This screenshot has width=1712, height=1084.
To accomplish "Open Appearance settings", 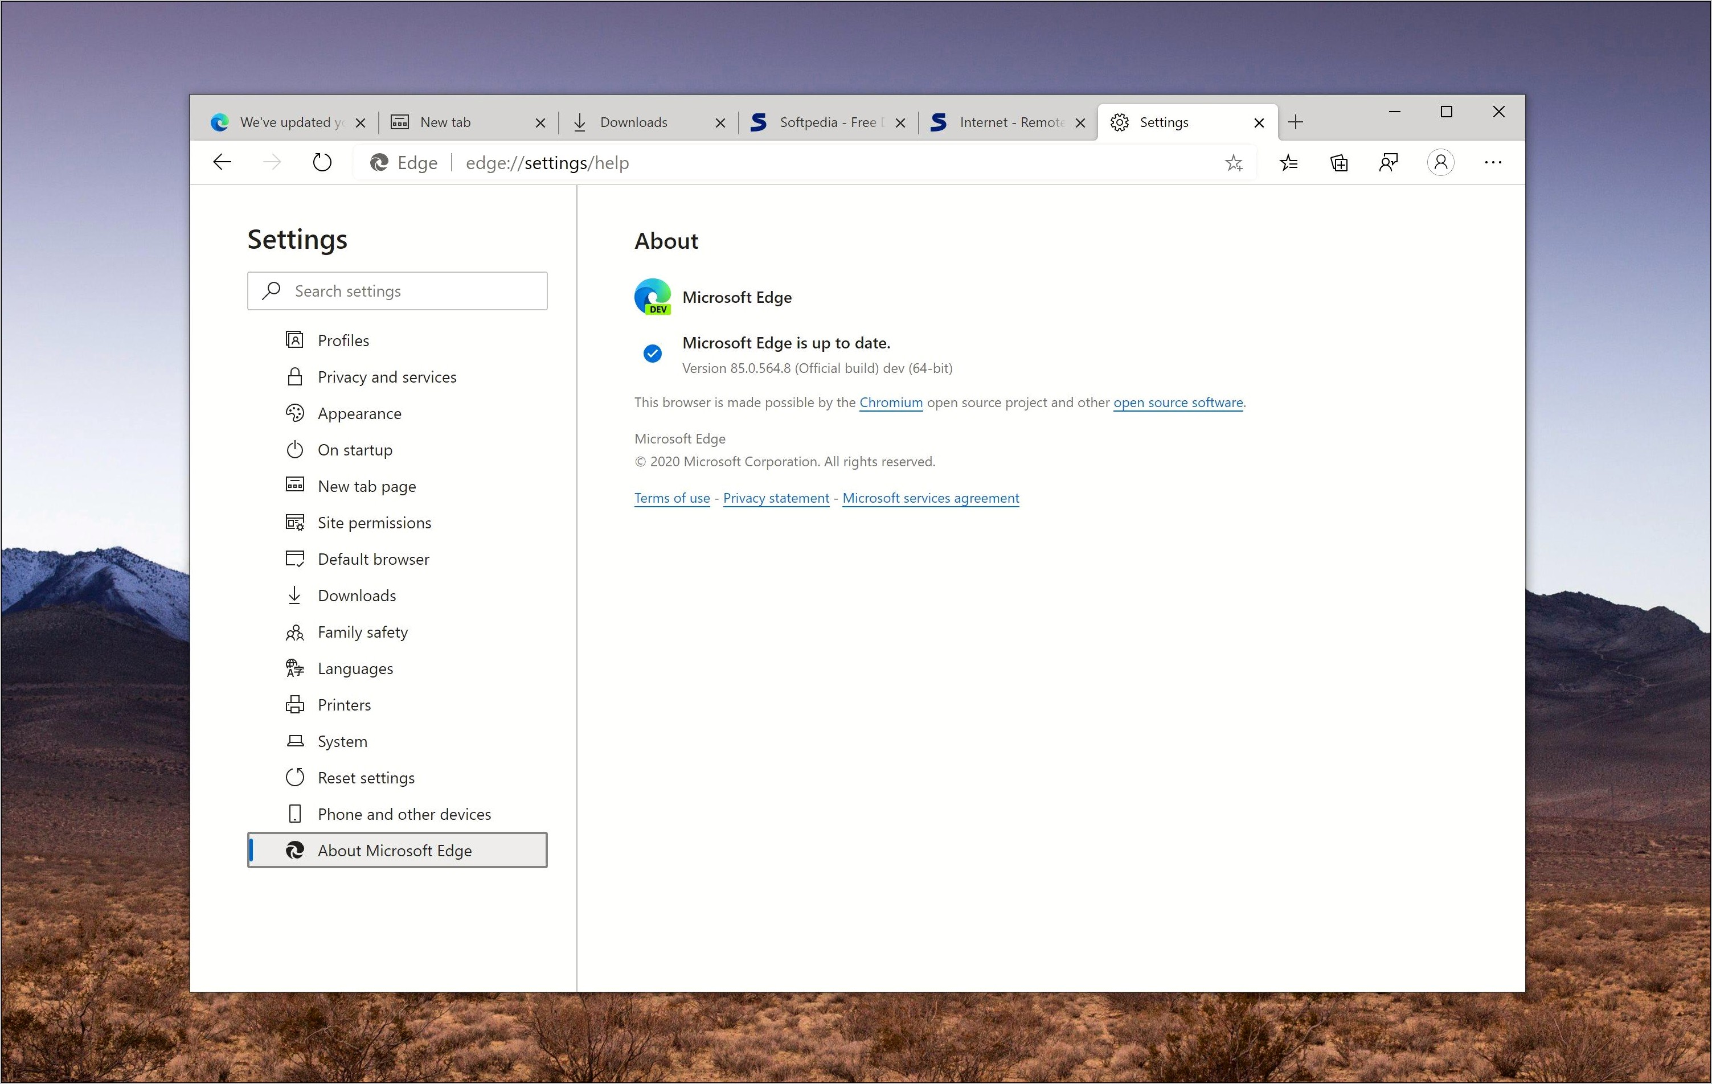I will coord(398,413).
